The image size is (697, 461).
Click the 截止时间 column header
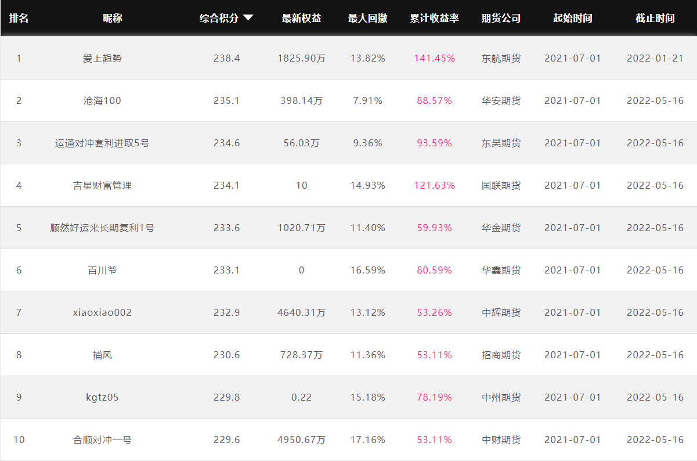(x=655, y=18)
